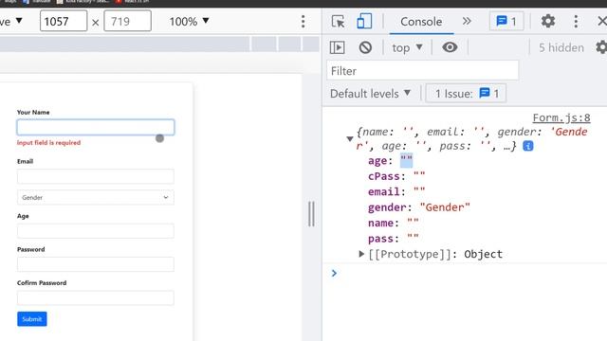Viewport: 607px width, 341px height.
Task: Open the 1 Issue button
Action: pyautogui.click(x=466, y=94)
